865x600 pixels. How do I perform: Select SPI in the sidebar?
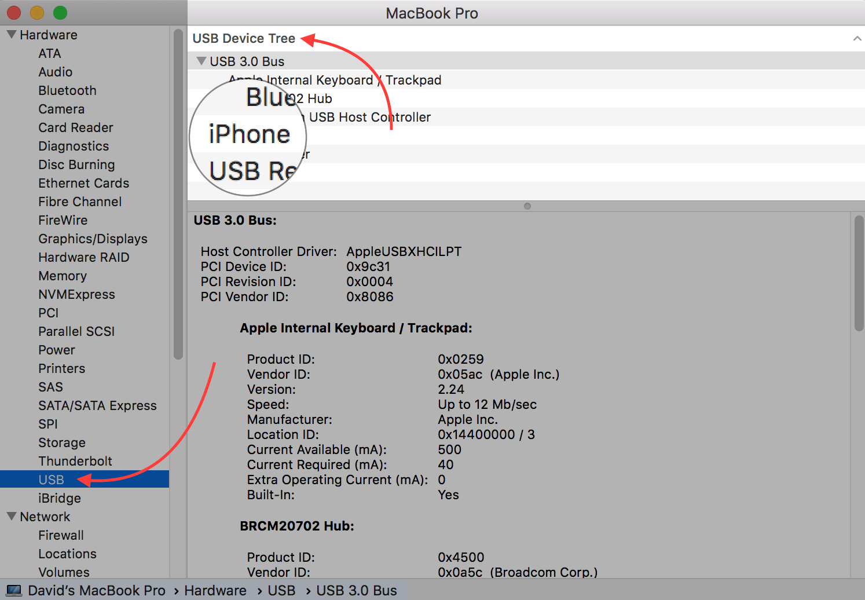tap(48, 424)
